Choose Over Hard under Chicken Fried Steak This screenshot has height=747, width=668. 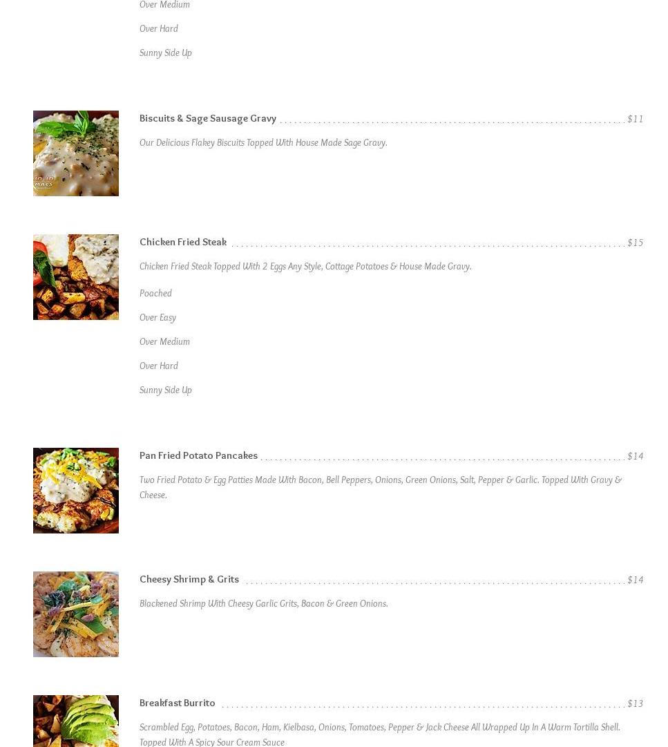coord(159,366)
